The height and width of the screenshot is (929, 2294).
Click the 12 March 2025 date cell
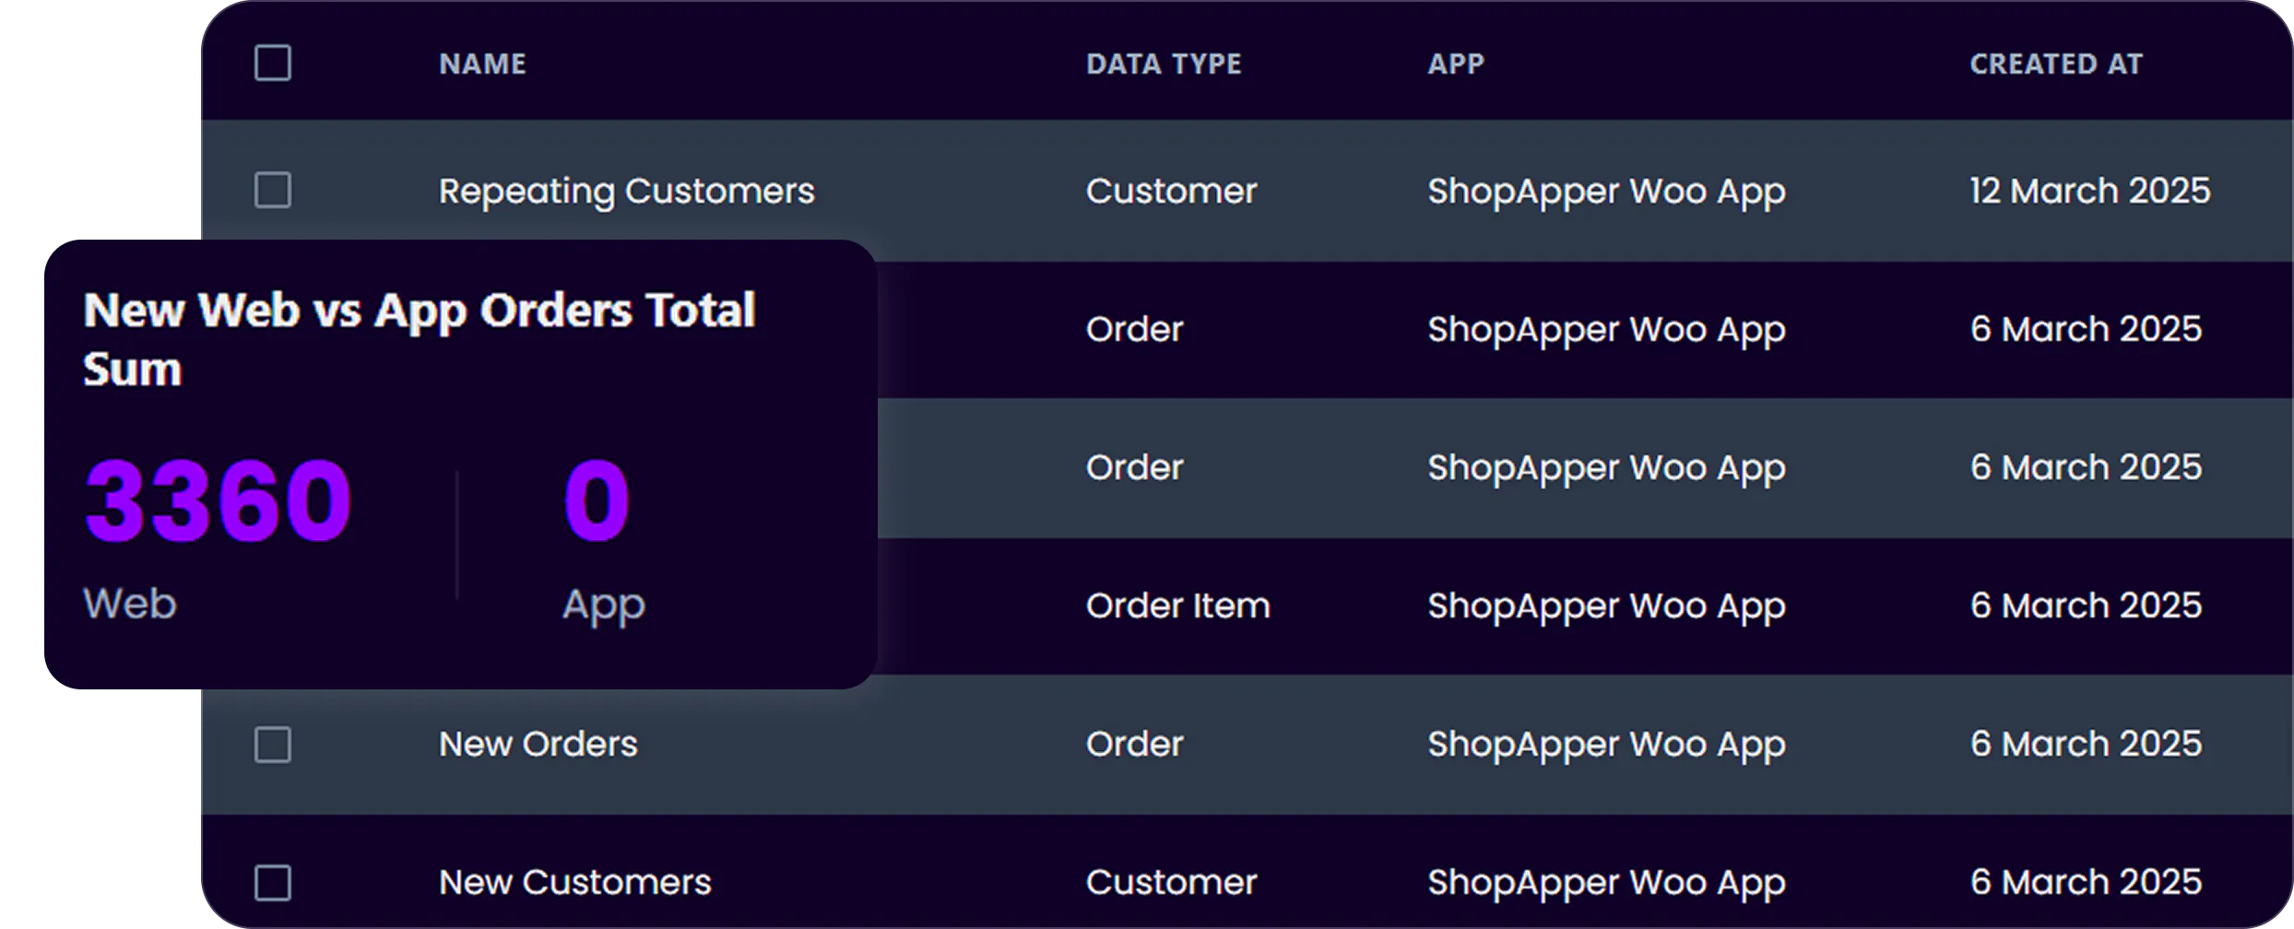(2090, 191)
